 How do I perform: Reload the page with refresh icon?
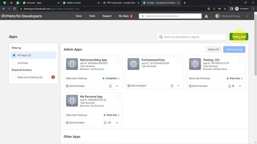tap(14, 9)
